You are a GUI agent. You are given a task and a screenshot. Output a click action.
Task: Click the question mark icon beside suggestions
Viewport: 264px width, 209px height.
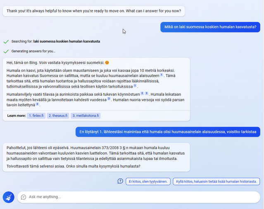click(x=120, y=181)
